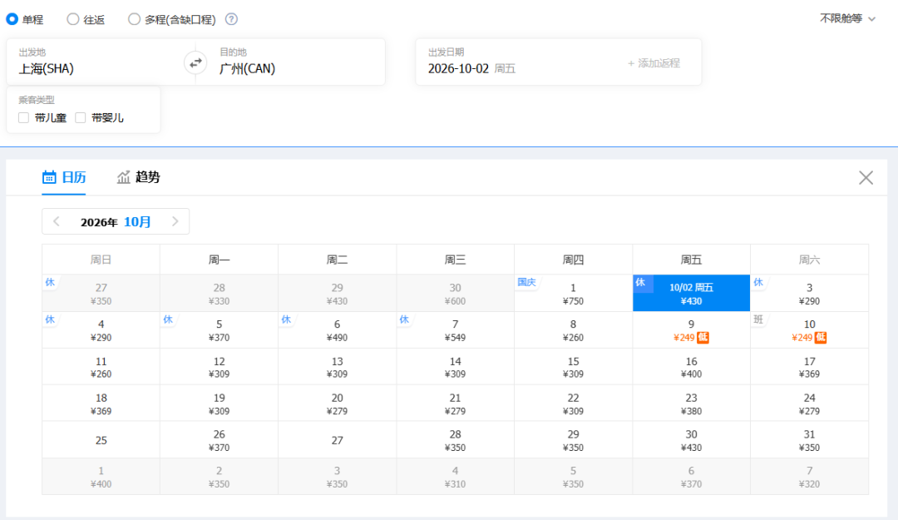
Task: Select October 3 priced ¥290
Action: [x=809, y=294]
